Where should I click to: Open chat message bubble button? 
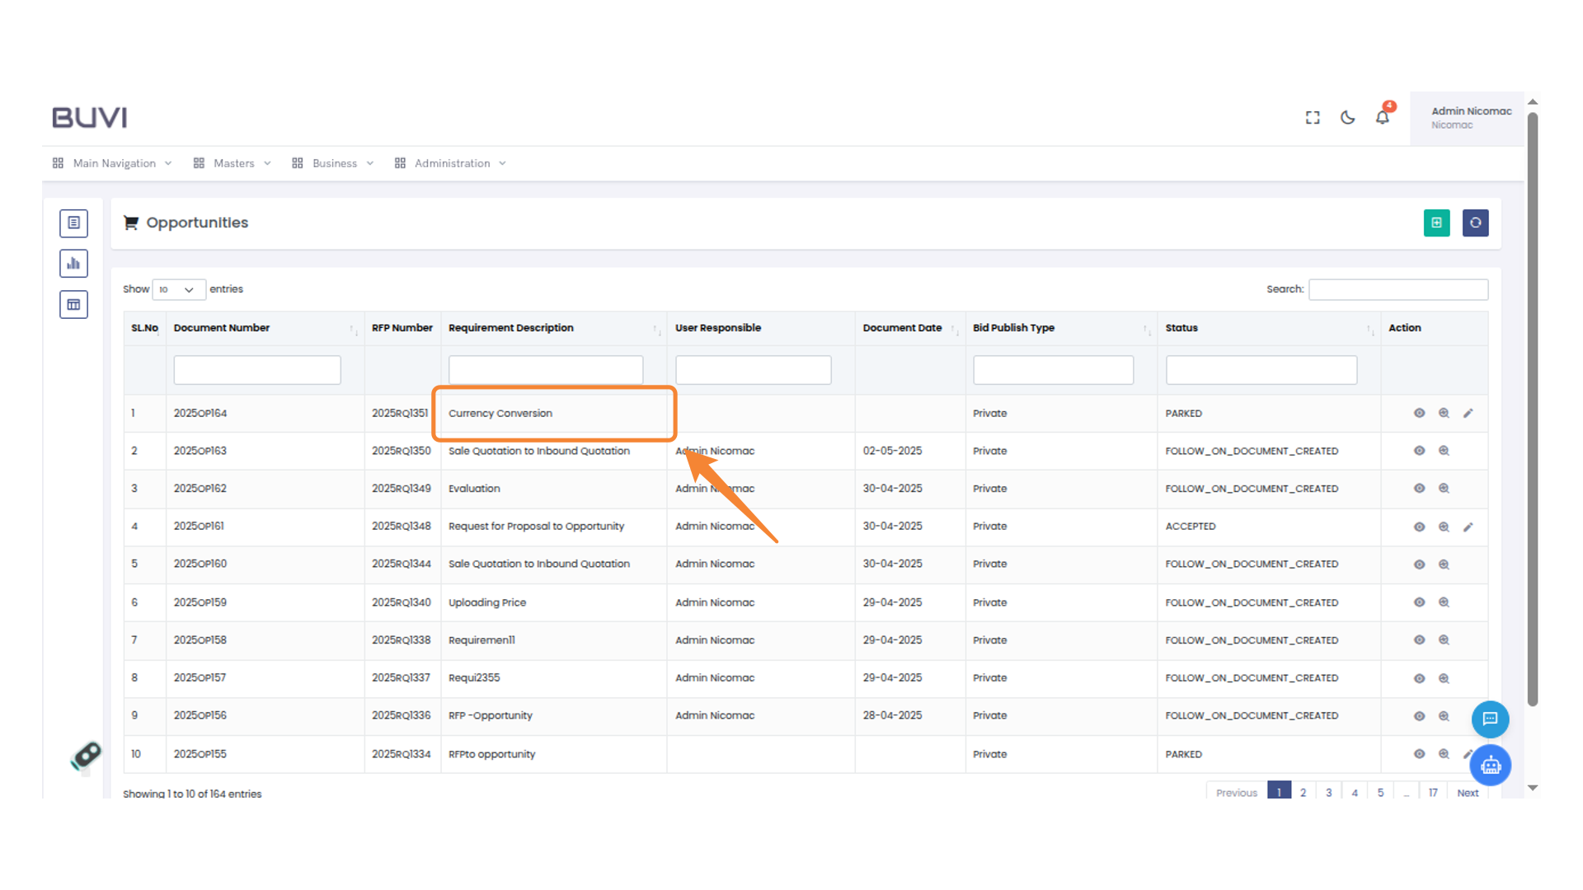tap(1490, 719)
